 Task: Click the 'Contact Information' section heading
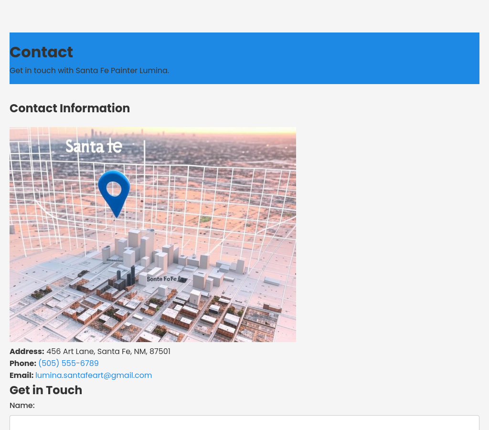(x=70, y=108)
